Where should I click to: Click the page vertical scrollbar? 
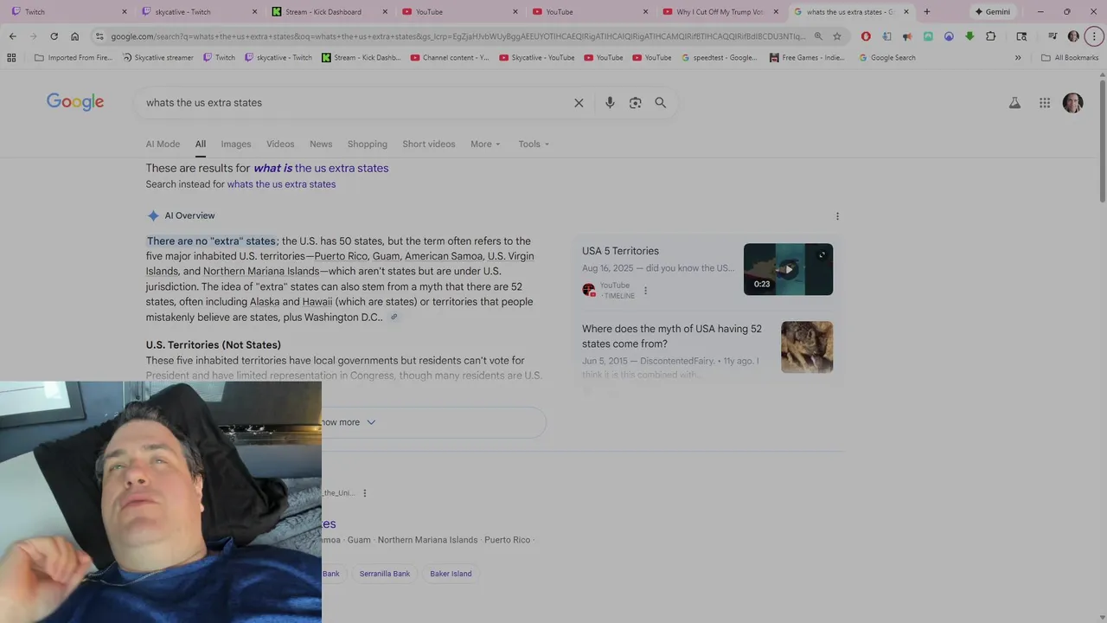[1103, 143]
